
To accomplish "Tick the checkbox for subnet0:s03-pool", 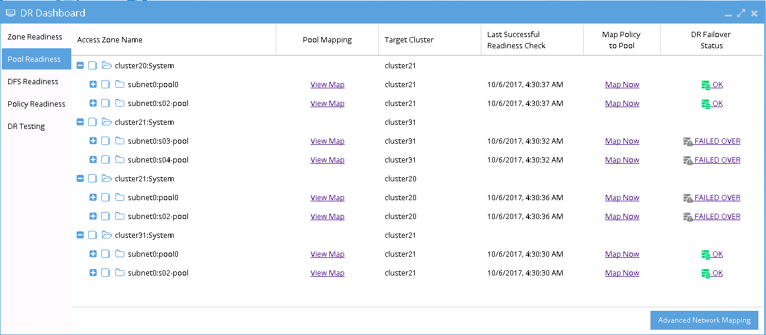I will click(x=105, y=141).
